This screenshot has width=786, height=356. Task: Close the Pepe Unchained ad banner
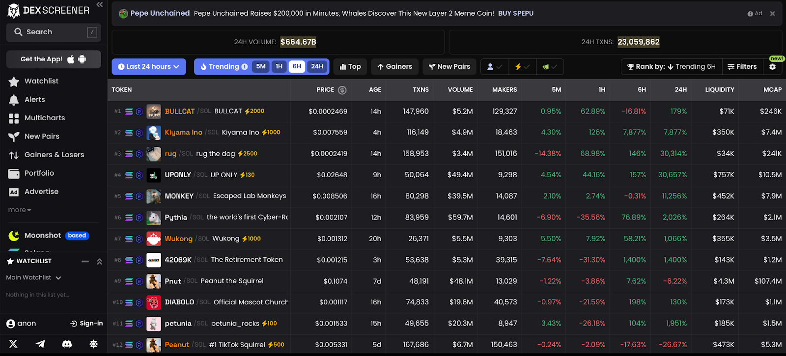tap(772, 13)
